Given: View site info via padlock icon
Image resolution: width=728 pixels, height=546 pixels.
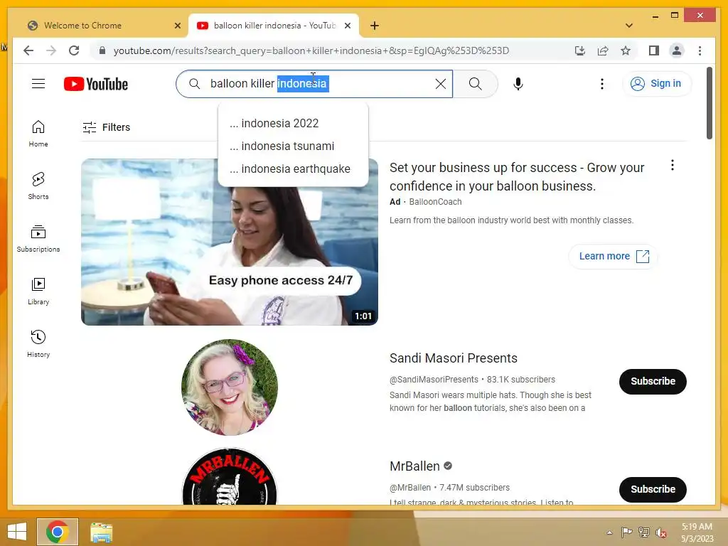Looking at the screenshot, I should pos(102,50).
